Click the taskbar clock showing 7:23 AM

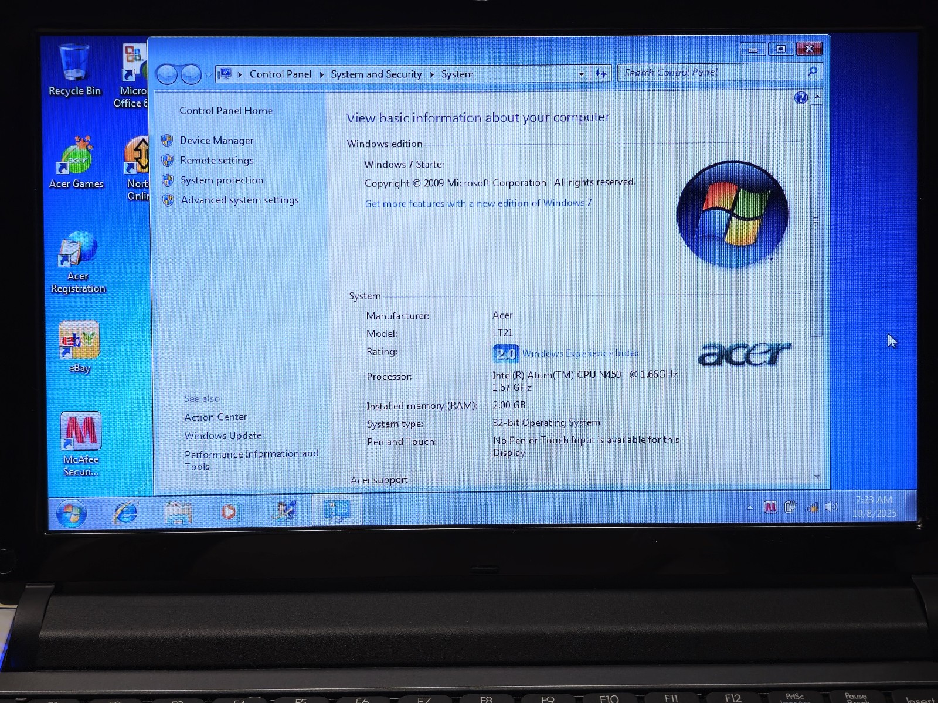[874, 506]
